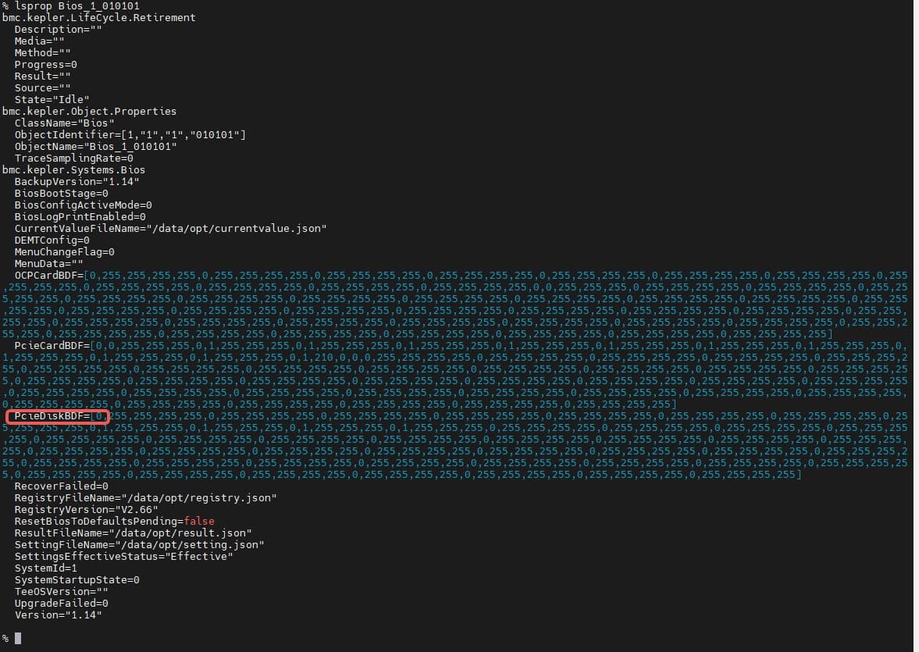Click the BackupVersion="1.14" line
This screenshot has height=652, width=919.
click(x=77, y=181)
